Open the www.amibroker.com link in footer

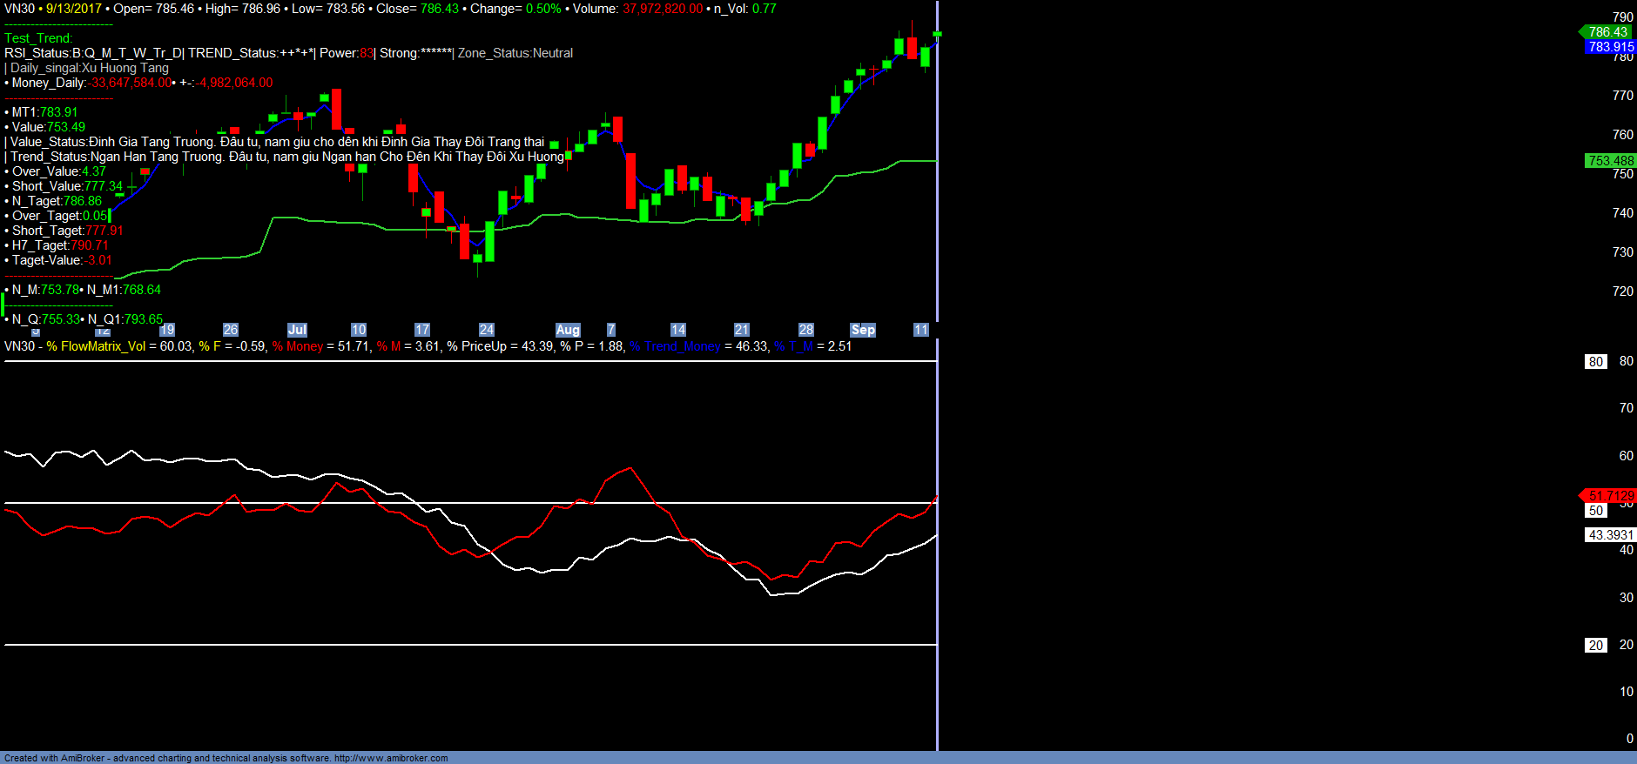click(391, 758)
